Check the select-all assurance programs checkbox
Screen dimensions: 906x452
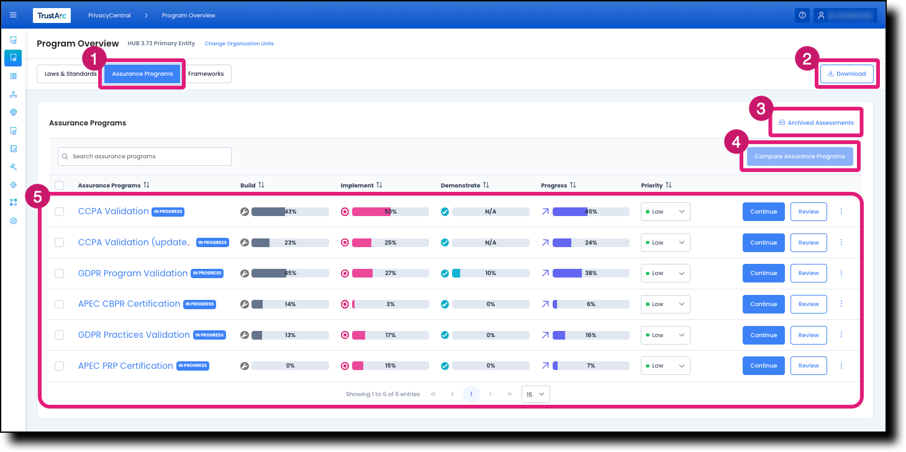pos(59,185)
